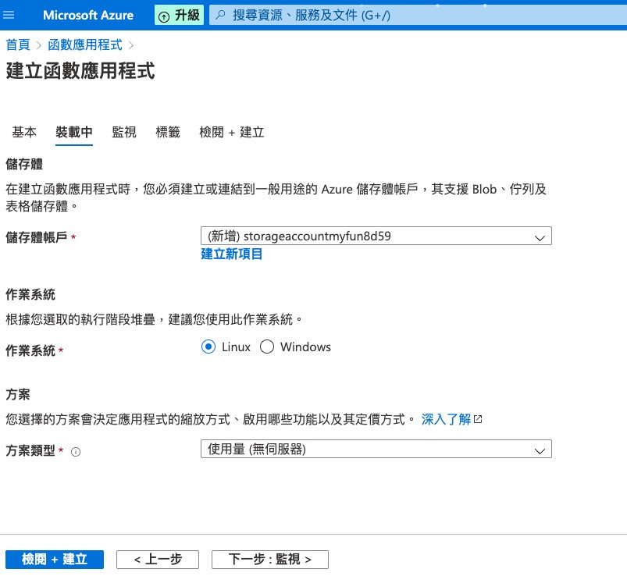This screenshot has height=583, width=627.
Task: Select the 裝載中 tab
Action: pyautogui.click(x=74, y=132)
